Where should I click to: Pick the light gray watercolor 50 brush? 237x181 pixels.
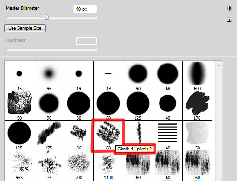197,135
